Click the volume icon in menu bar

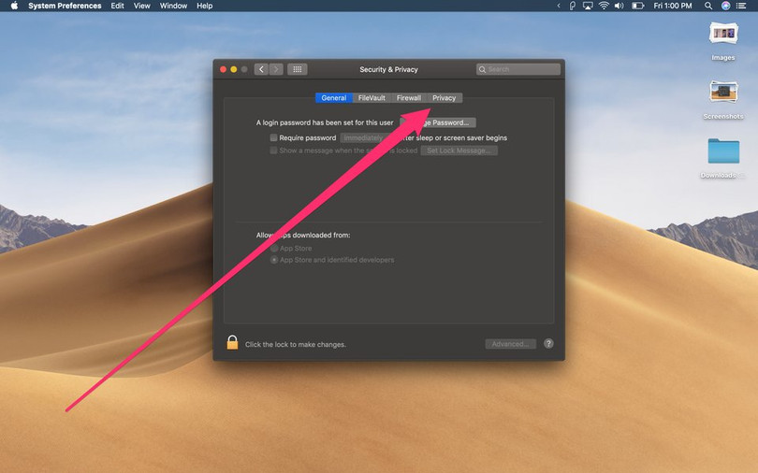coord(620,6)
